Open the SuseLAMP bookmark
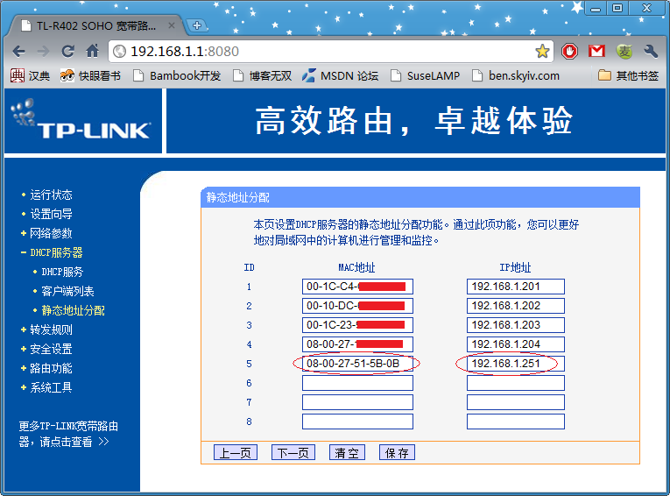 click(x=426, y=75)
